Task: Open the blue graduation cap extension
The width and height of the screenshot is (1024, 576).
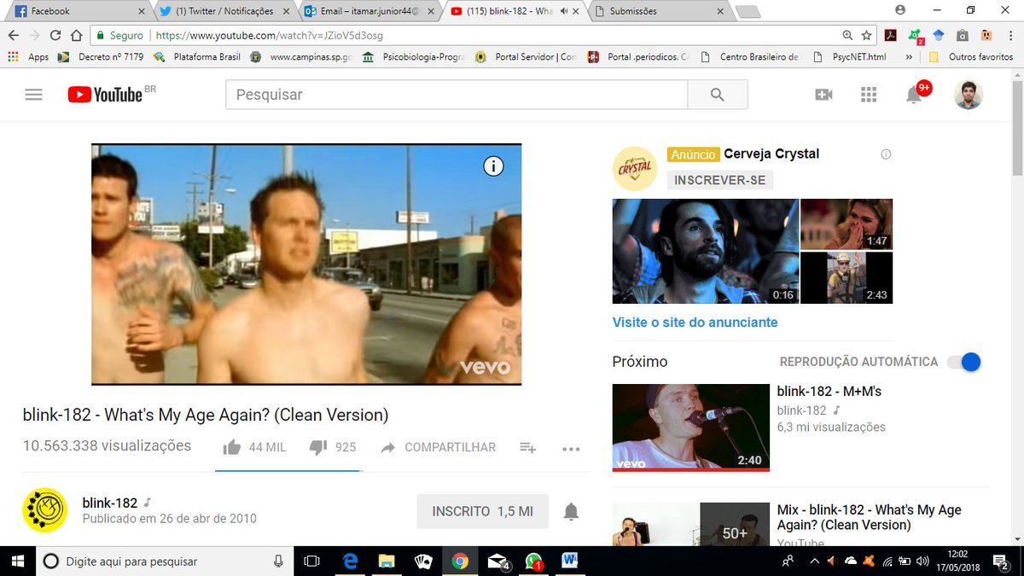Action: (x=939, y=36)
